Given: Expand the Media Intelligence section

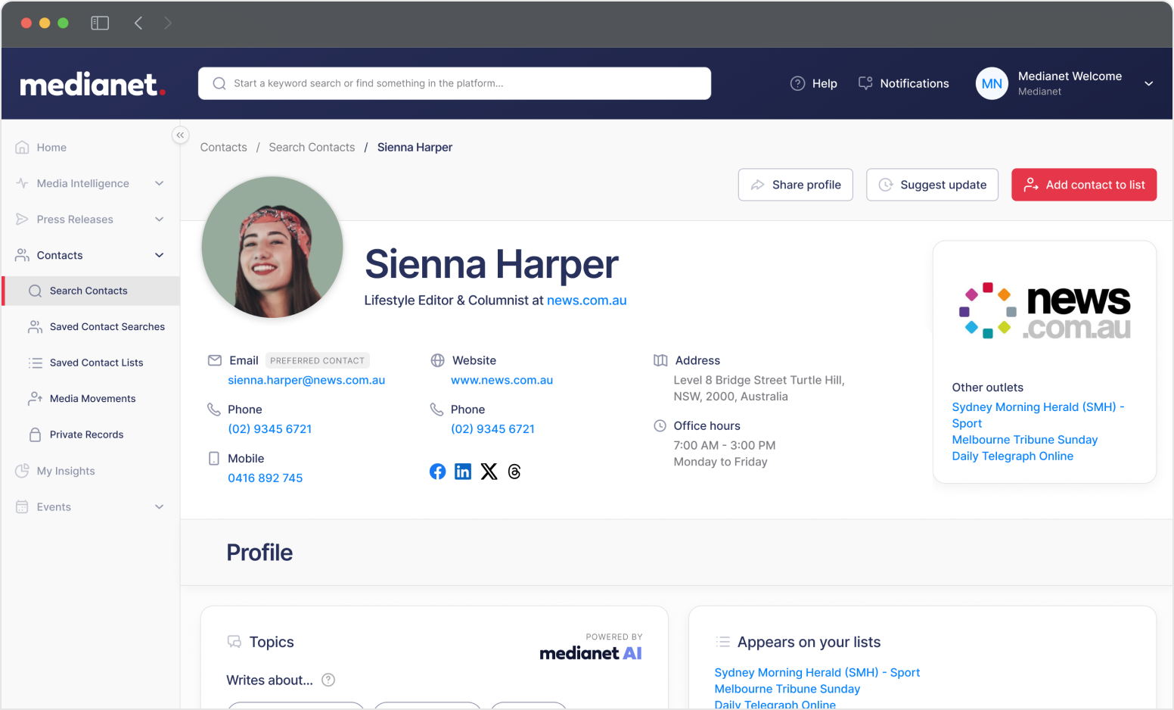Looking at the screenshot, I should (x=159, y=183).
